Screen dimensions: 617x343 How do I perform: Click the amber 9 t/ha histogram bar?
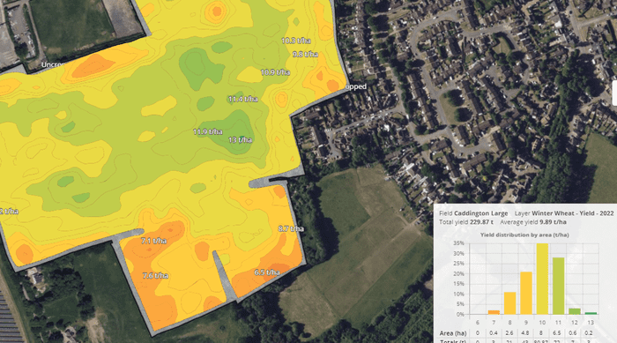526,293
